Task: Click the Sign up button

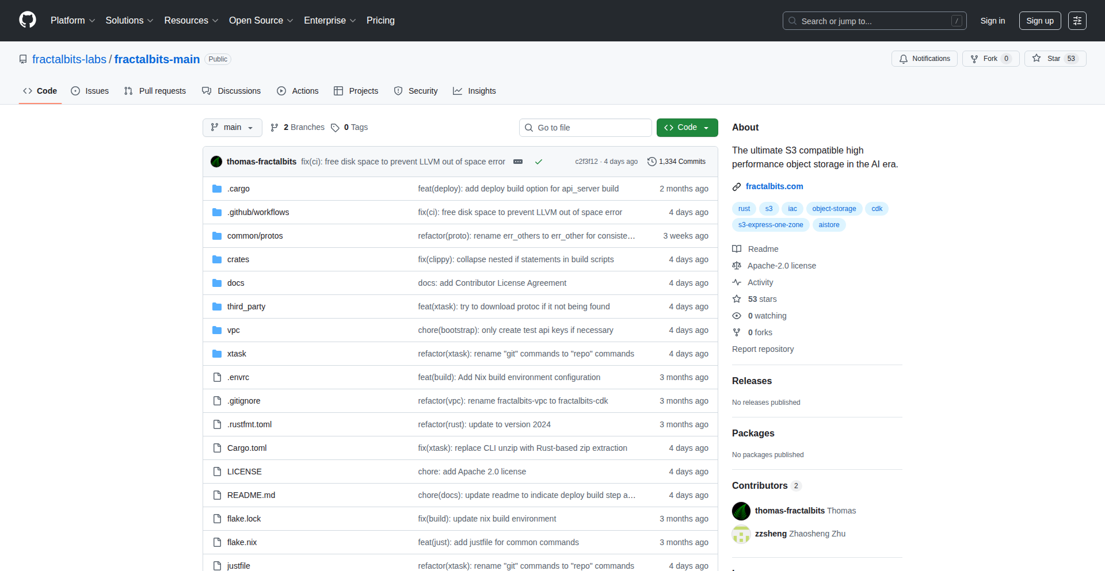Action: (x=1039, y=21)
